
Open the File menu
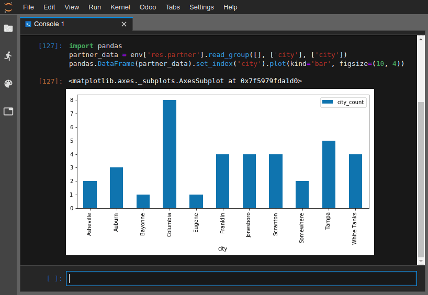pos(29,7)
